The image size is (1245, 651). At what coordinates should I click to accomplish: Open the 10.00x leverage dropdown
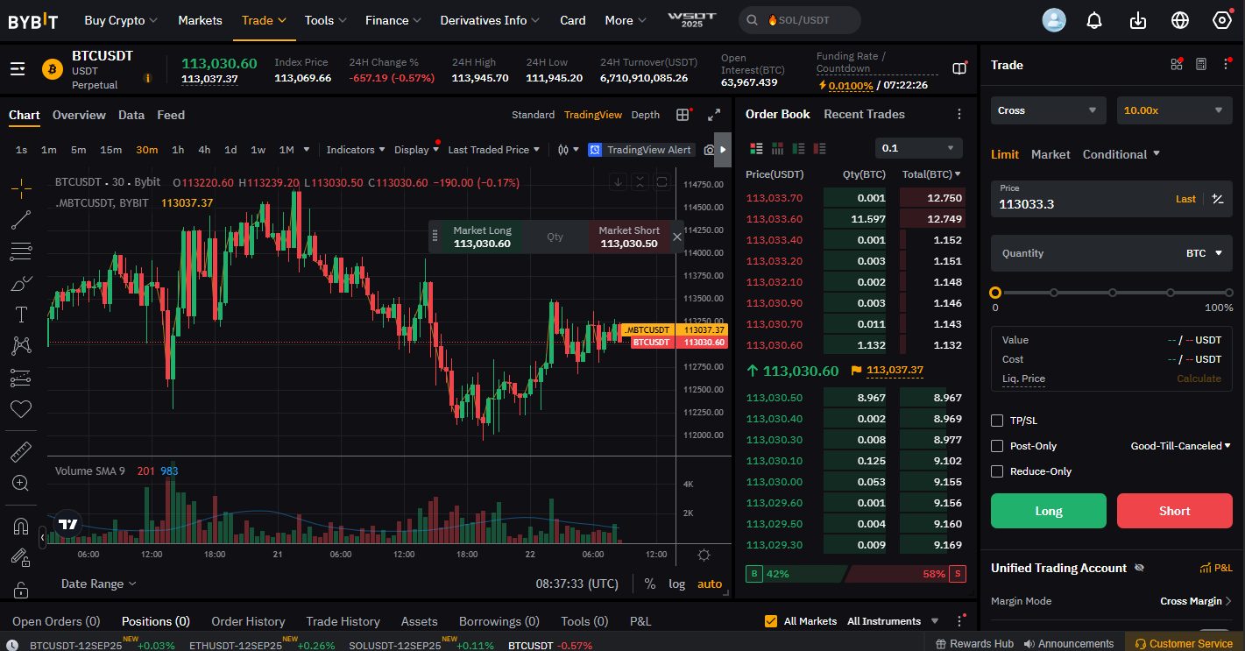pyautogui.click(x=1174, y=110)
